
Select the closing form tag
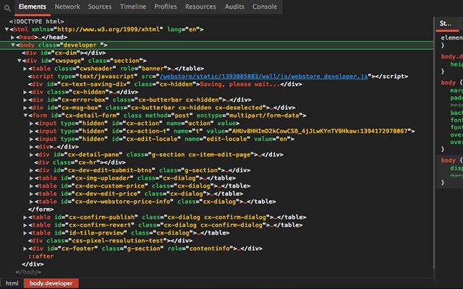click(41, 210)
